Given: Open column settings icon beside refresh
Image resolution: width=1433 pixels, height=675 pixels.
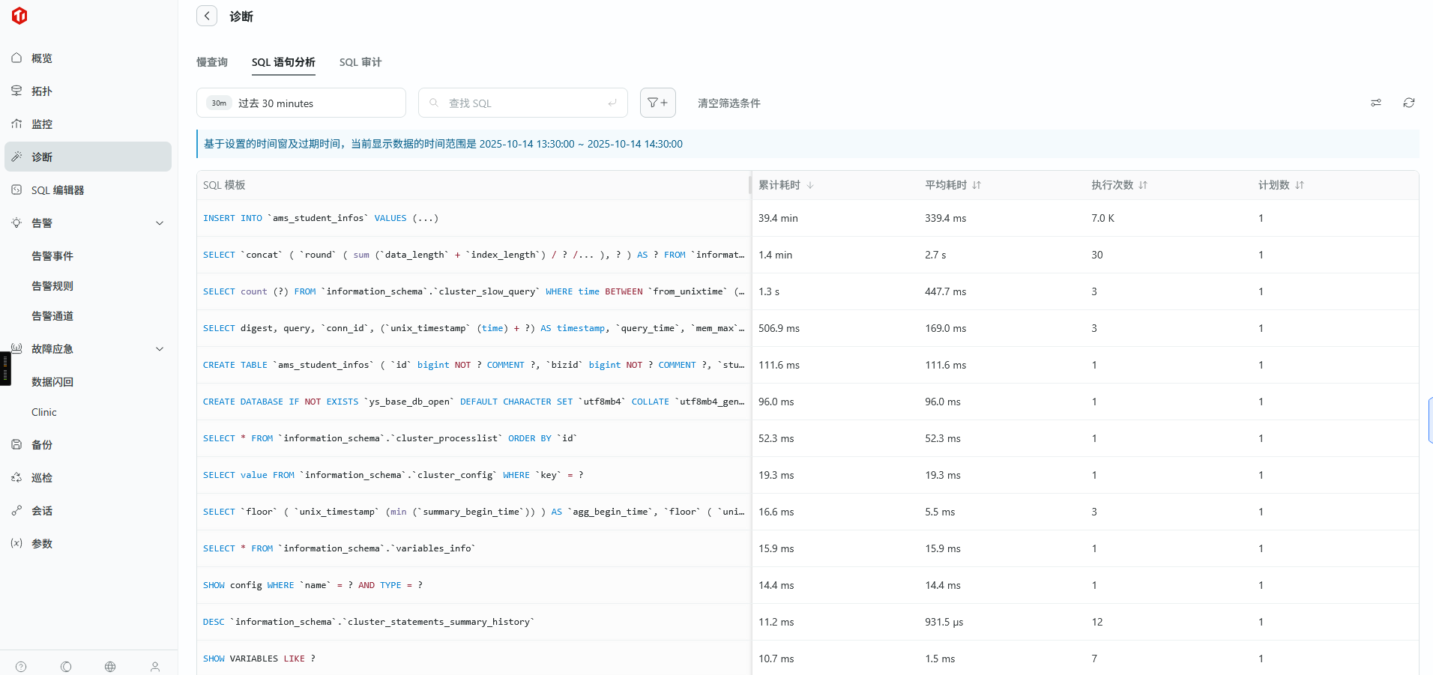Looking at the screenshot, I should (1376, 103).
